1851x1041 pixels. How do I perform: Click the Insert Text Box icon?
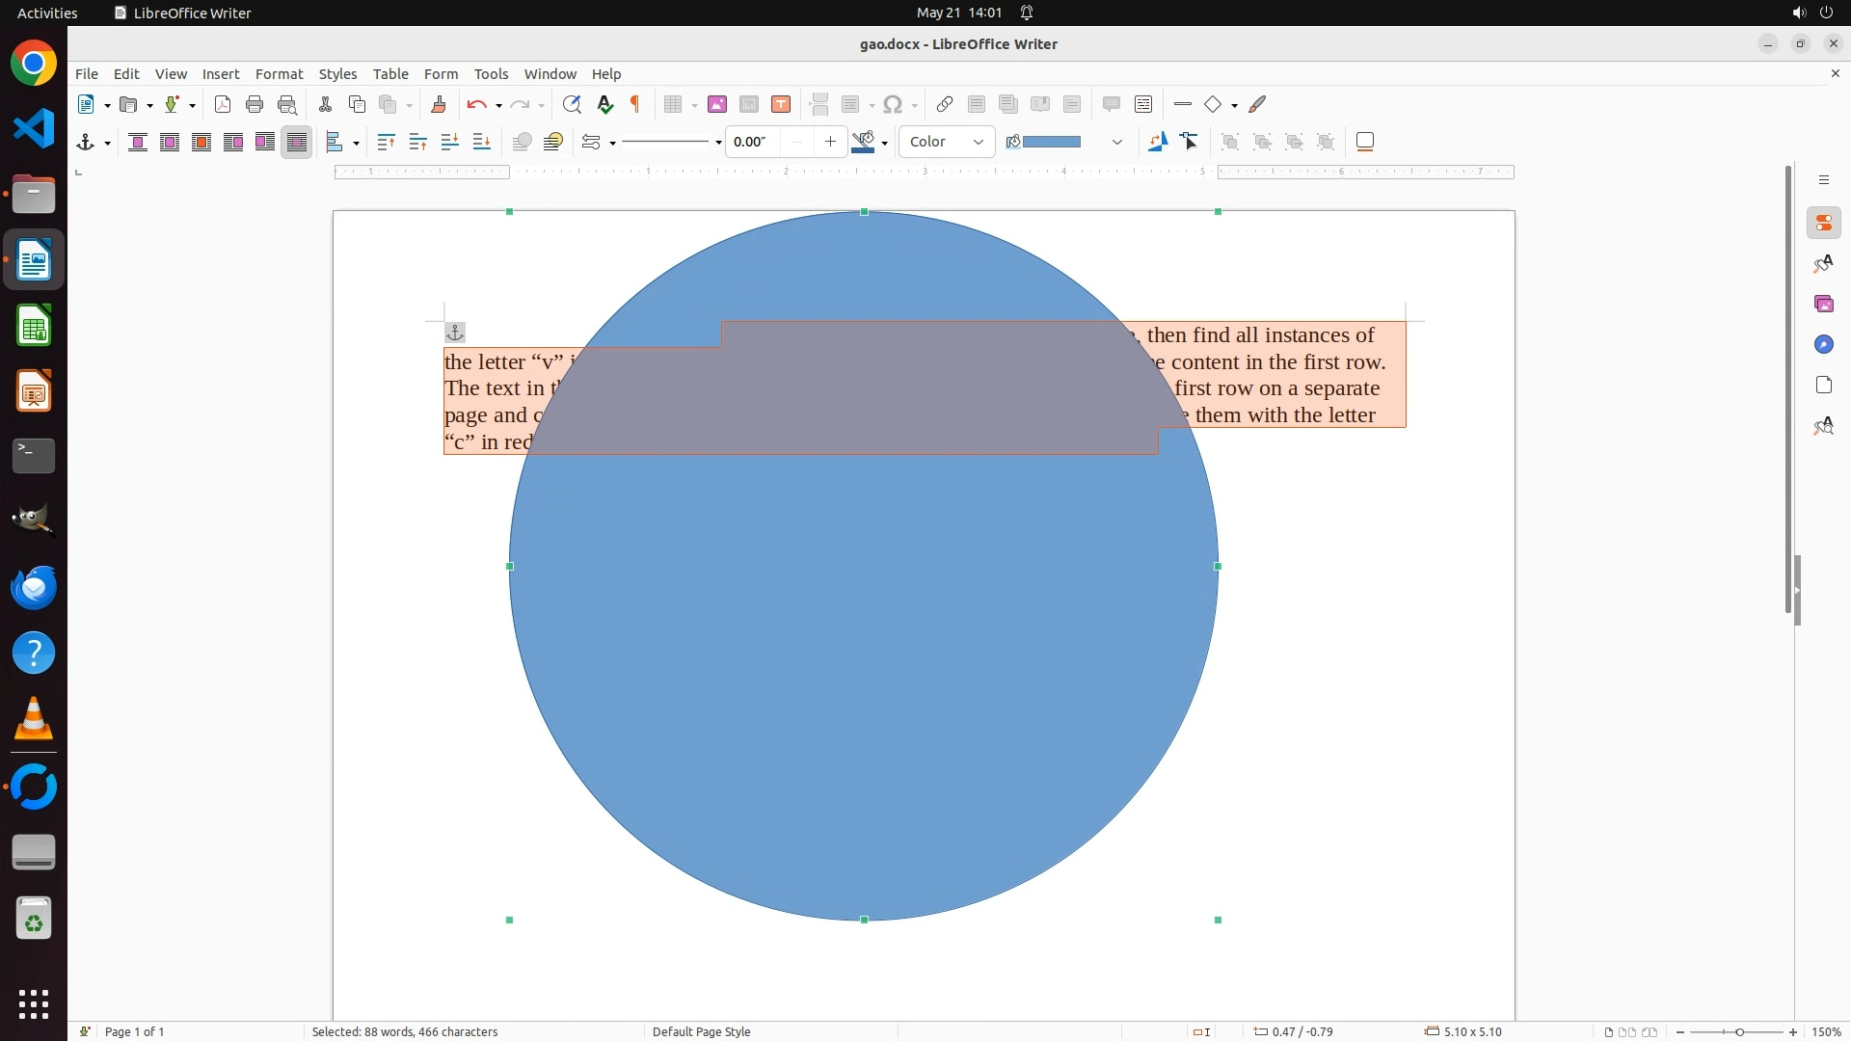tap(781, 104)
